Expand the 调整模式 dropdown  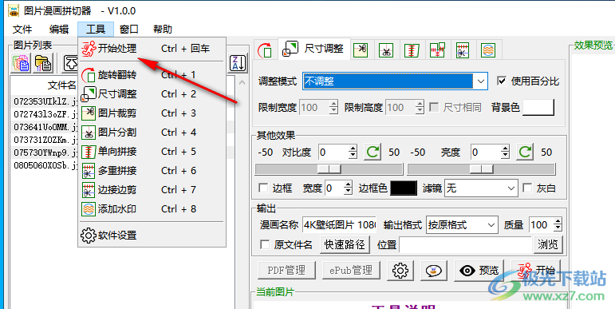click(x=481, y=81)
